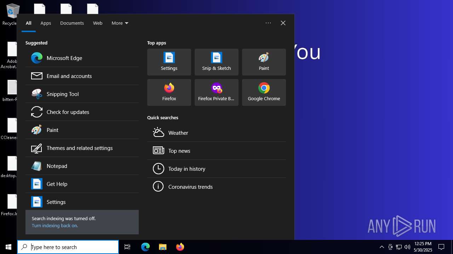The image size is (453, 254).
Task: Launch Microsoft Edge from the taskbar
Action: click(x=145, y=247)
